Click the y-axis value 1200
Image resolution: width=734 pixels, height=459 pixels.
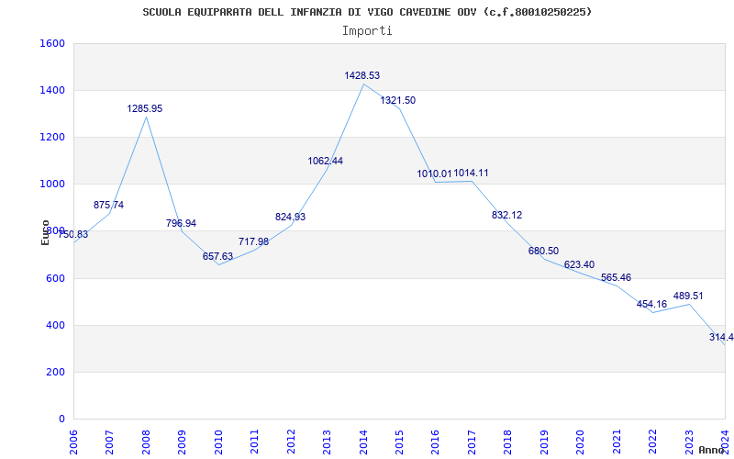click(52, 137)
